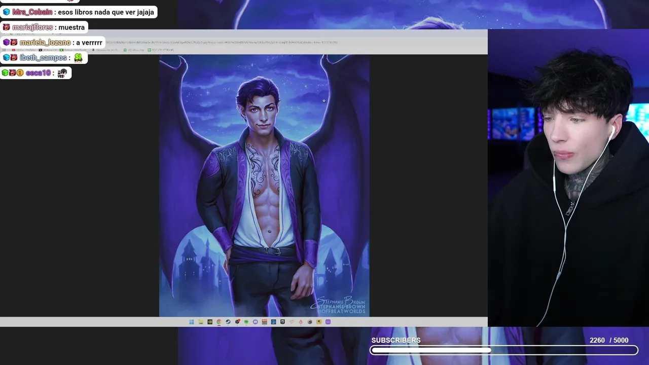649x365 pixels.
Task: Click the green cube badge beside eeca10
Action: tap(5, 73)
